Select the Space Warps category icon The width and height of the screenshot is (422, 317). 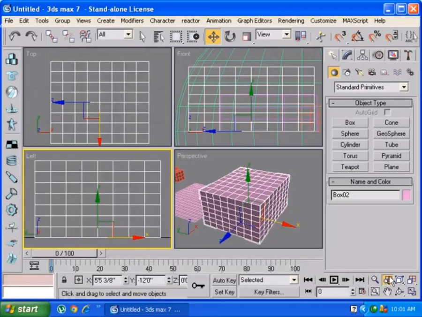[397, 73]
